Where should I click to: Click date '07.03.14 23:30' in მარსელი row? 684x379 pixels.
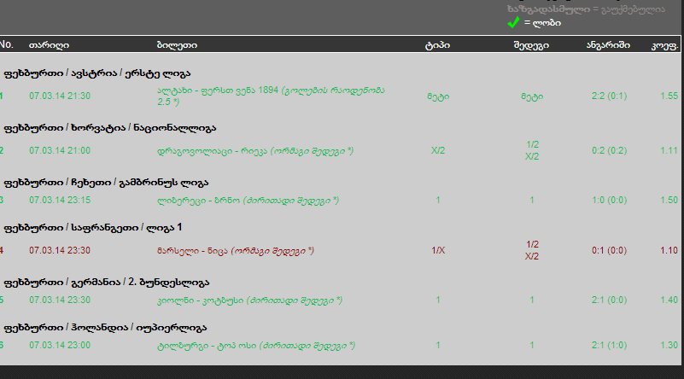[x=60, y=250]
